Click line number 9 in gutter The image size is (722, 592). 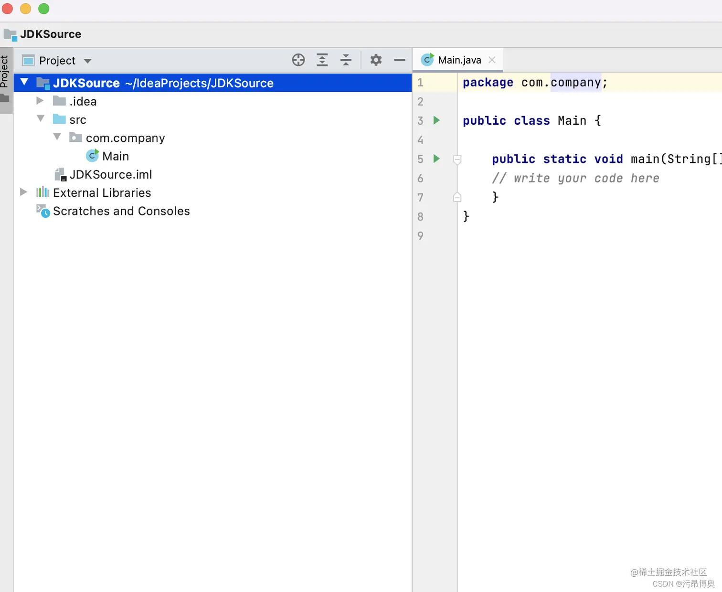[x=420, y=236]
